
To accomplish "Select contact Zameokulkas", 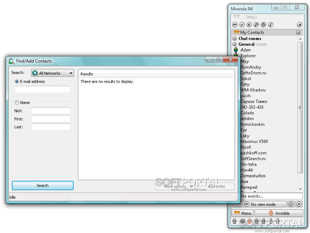I will 253,176.
